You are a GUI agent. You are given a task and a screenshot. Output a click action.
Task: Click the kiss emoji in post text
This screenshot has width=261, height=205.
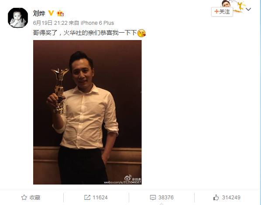141,33
